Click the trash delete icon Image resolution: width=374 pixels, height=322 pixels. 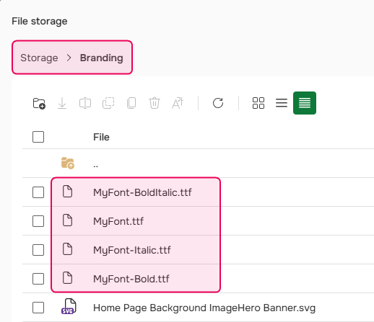pyautogui.click(x=155, y=103)
